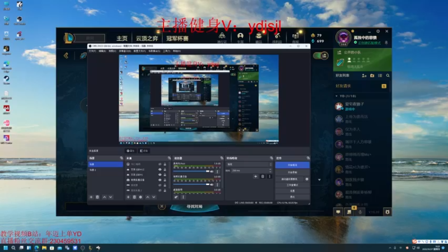This screenshot has width=448, height=252.
Task: Remove the selected source with trash icon
Action: tap(134, 197)
